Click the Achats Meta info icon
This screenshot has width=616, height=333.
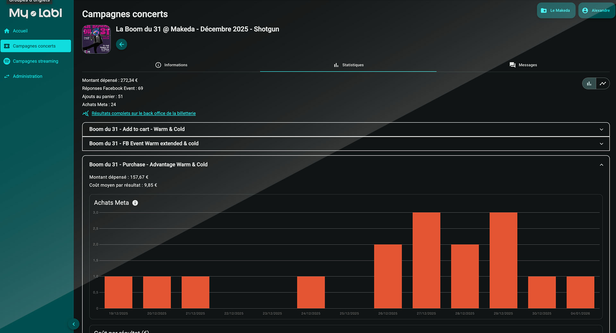[x=135, y=203]
